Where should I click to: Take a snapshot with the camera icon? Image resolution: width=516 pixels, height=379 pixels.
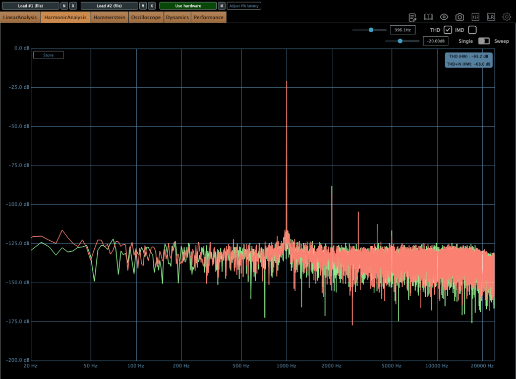(460, 17)
